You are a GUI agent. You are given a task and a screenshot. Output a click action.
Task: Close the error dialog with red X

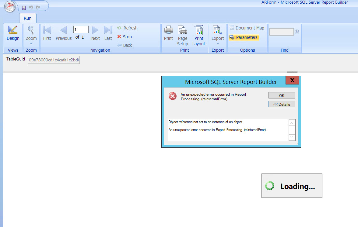coord(292,80)
